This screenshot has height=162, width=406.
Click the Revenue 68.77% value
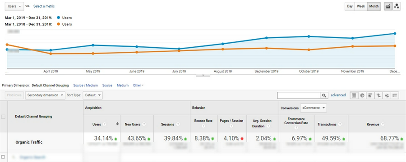(390, 138)
